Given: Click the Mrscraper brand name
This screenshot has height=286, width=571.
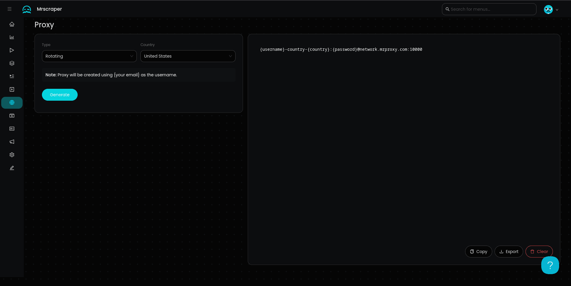Looking at the screenshot, I should (x=49, y=9).
